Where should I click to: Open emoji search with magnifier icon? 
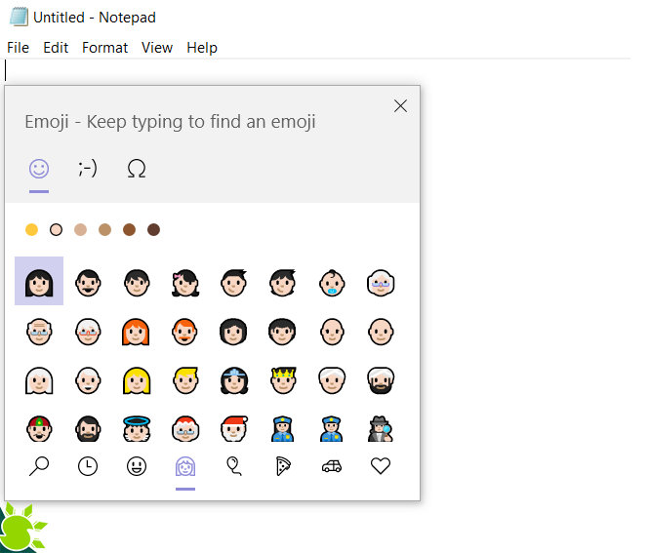[39, 466]
